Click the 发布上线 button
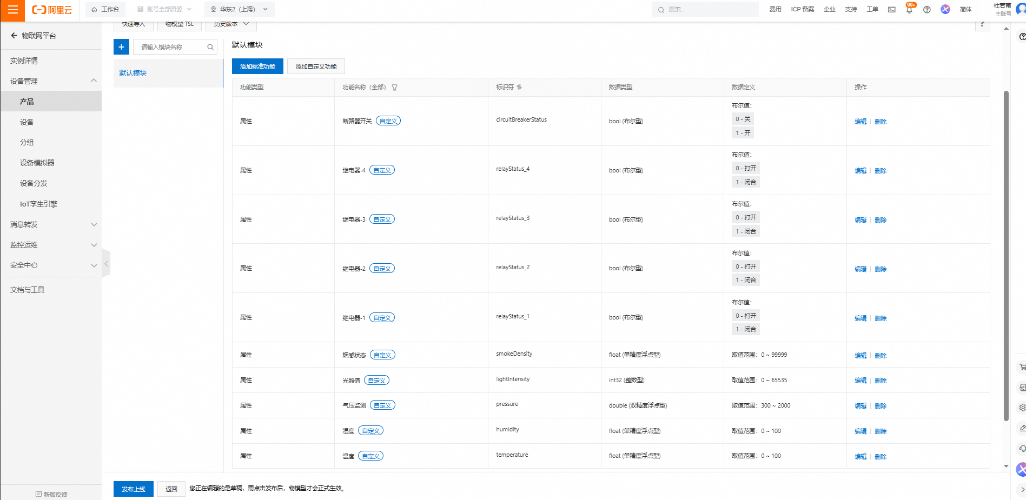 click(x=133, y=489)
